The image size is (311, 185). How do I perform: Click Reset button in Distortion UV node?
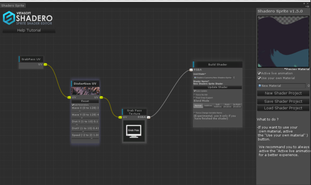85,101
